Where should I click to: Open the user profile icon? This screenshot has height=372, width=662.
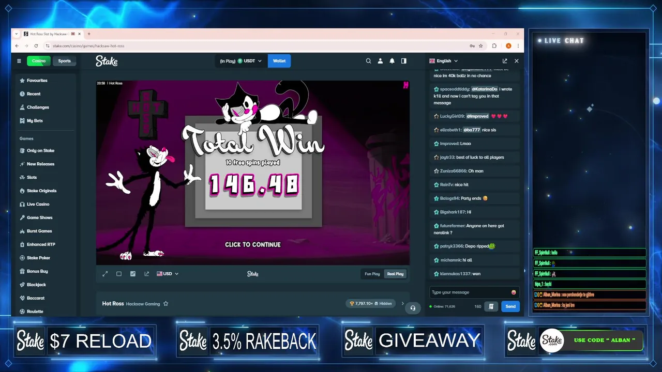(380, 61)
